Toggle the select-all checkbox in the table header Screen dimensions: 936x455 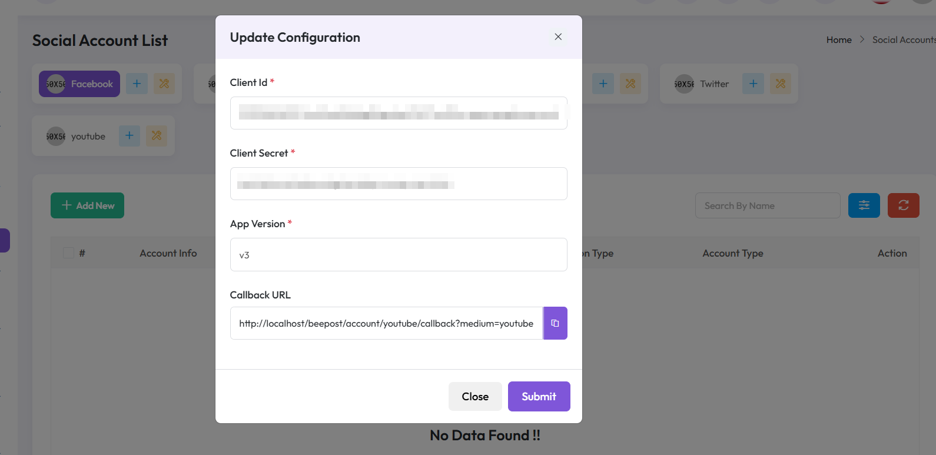pos(69,253)
